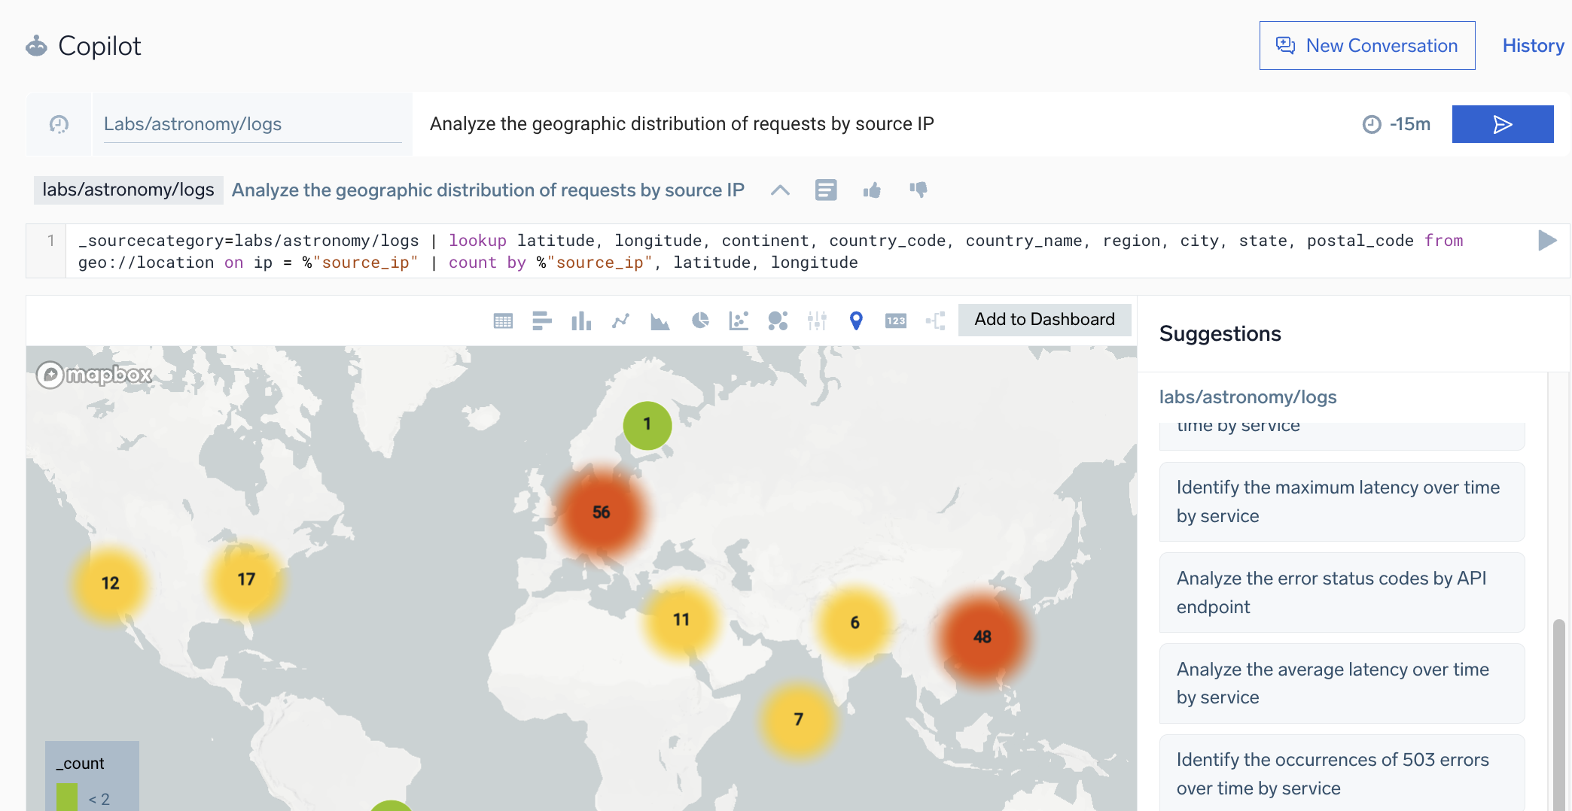Click the _count legend label
The image size is (1572, 811).
81,764
